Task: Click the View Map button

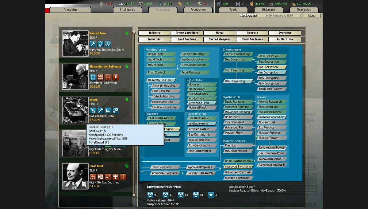Action: coord(70,10)
